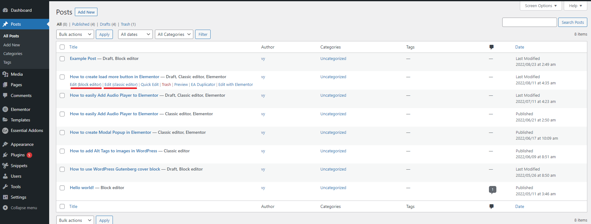Show the Trash (1) posts filter
591x224 pixels.
[128, 24]
